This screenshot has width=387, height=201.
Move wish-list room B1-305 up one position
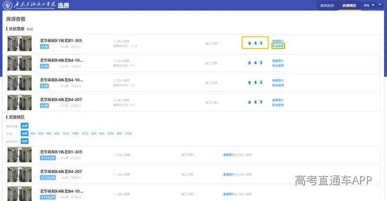click(x=249, y=43)
